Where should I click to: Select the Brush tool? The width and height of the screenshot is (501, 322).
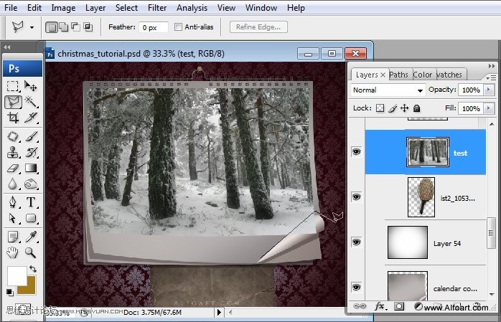point(31,136)
